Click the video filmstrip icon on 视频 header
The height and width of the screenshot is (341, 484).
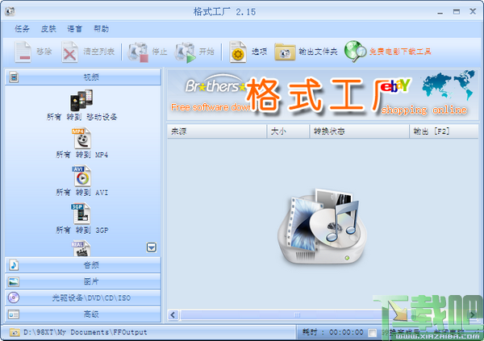point(14,77)
